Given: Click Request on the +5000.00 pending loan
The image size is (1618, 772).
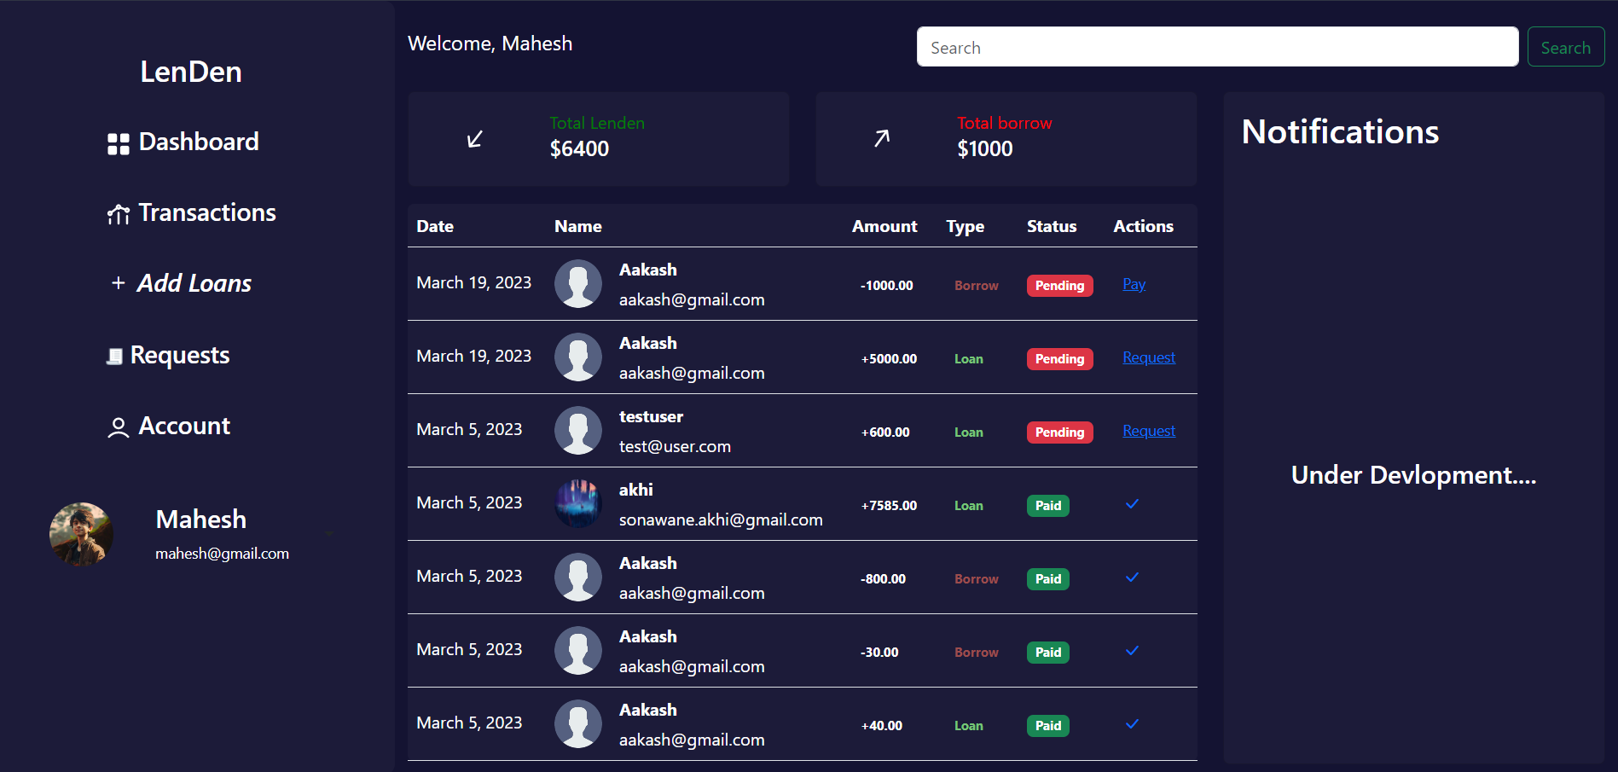Looking at the screenshot, I should 1148,357.
